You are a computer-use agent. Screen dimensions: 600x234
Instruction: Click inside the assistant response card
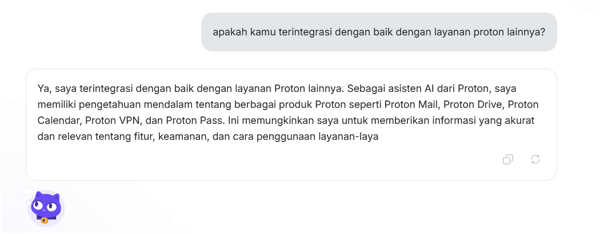(x=291, y=124)
